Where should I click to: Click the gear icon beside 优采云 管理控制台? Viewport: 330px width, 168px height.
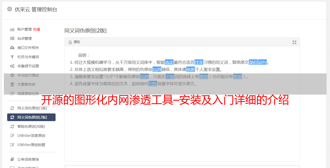tap(9, 9)
